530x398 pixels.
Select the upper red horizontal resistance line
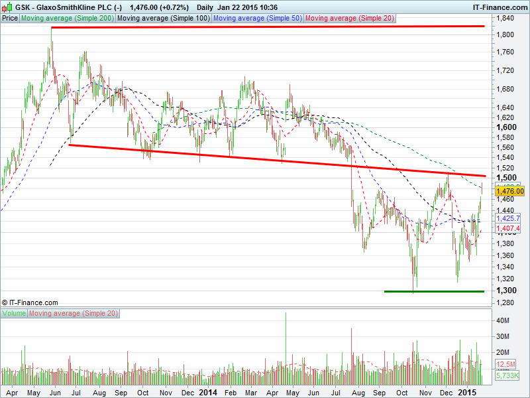click(x=268, y=27)
